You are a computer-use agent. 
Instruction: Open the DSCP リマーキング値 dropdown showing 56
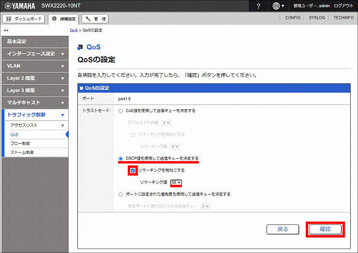pos(176,182)
